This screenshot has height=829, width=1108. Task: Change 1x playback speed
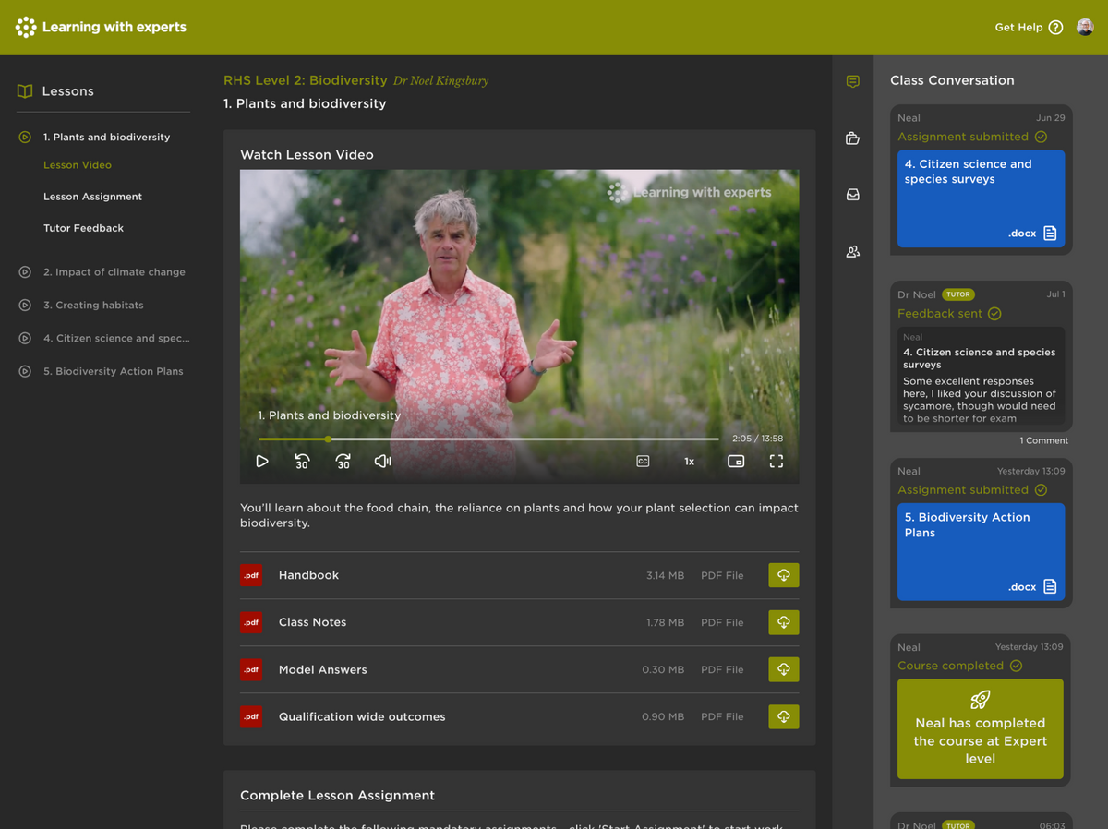[689, 461]
